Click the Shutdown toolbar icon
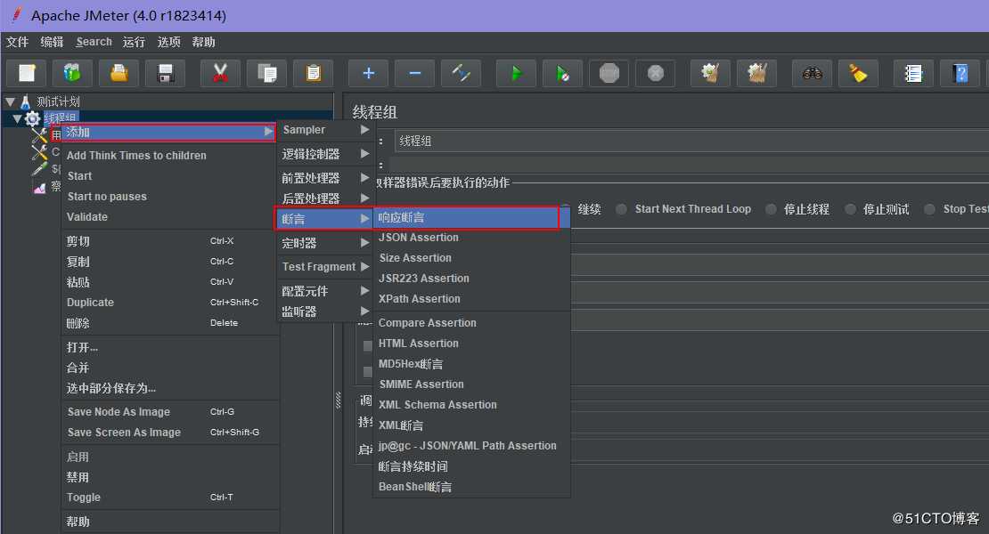Viewport: 989px width, 534px height. coord(656,74)
